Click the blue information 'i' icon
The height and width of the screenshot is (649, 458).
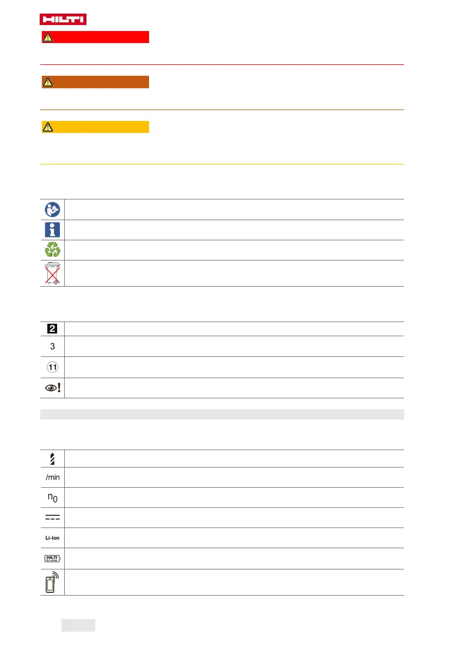52,230
